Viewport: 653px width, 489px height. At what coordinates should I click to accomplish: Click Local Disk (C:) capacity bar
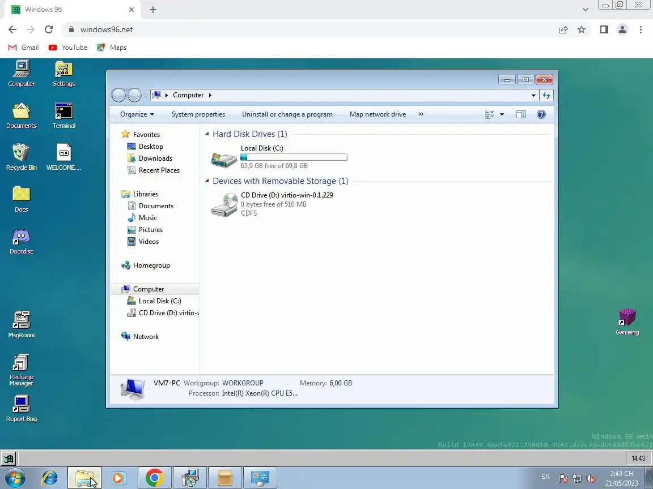tap(294, 157)
